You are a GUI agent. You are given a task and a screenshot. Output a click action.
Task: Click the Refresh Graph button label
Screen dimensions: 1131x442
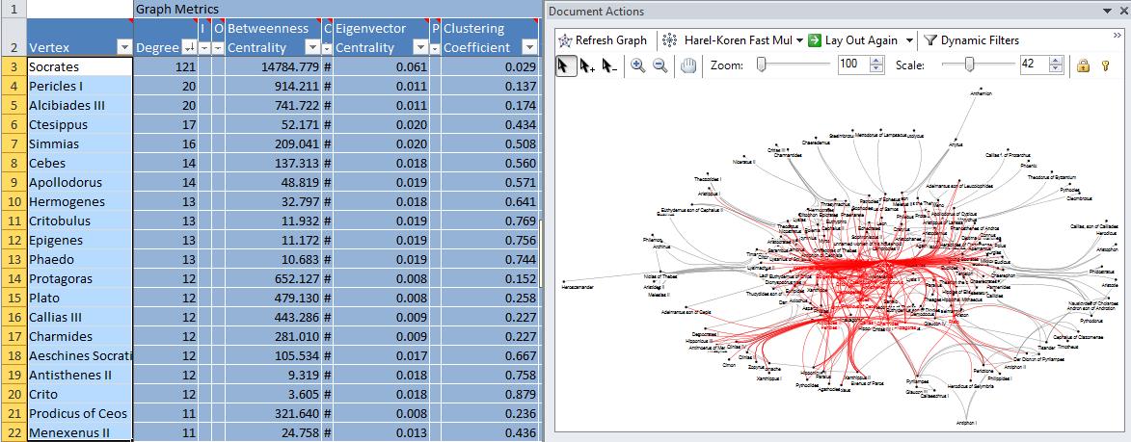coord(611,40)
